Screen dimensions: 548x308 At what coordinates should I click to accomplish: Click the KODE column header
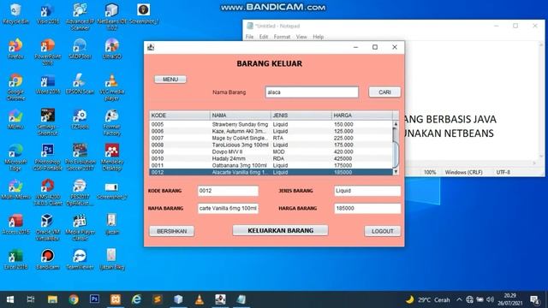(x=180, y=115)
